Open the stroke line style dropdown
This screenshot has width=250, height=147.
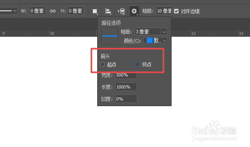coord(8,11)
